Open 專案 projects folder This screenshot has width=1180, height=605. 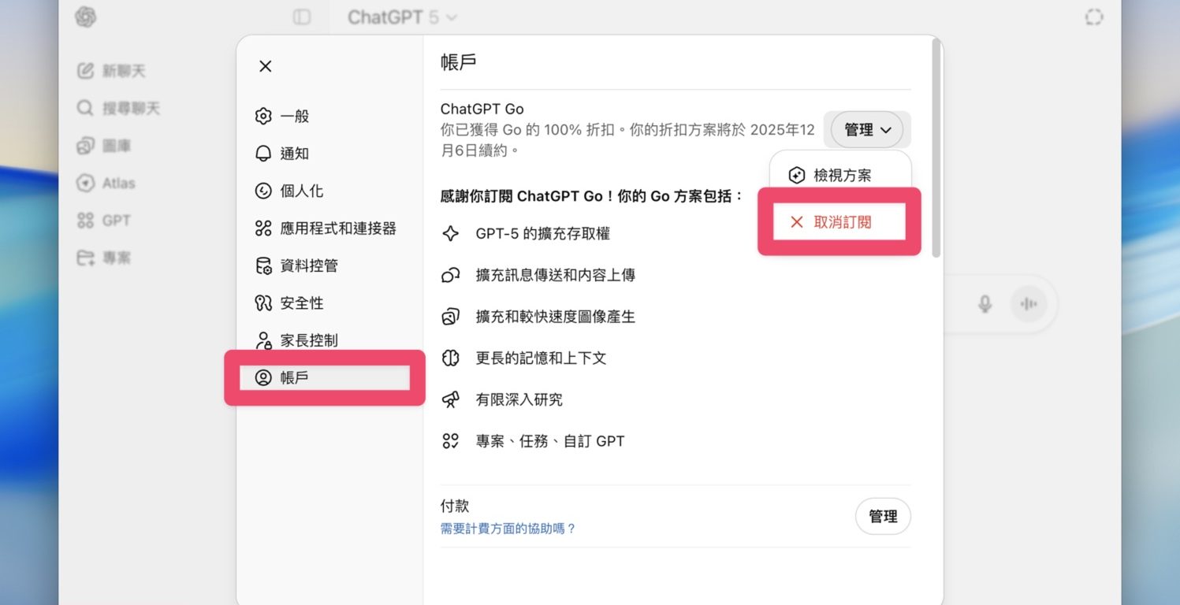pos(85,258)
